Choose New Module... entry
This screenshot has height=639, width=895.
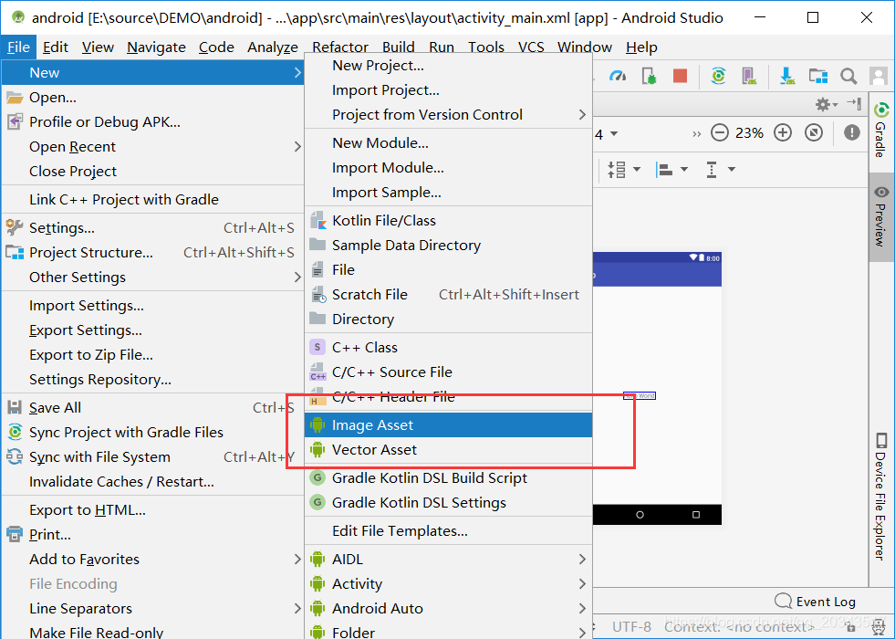pyautogui.click(x=448, y=142)
